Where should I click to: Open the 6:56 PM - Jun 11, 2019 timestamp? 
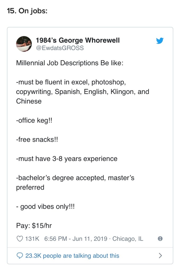[75, 238]
